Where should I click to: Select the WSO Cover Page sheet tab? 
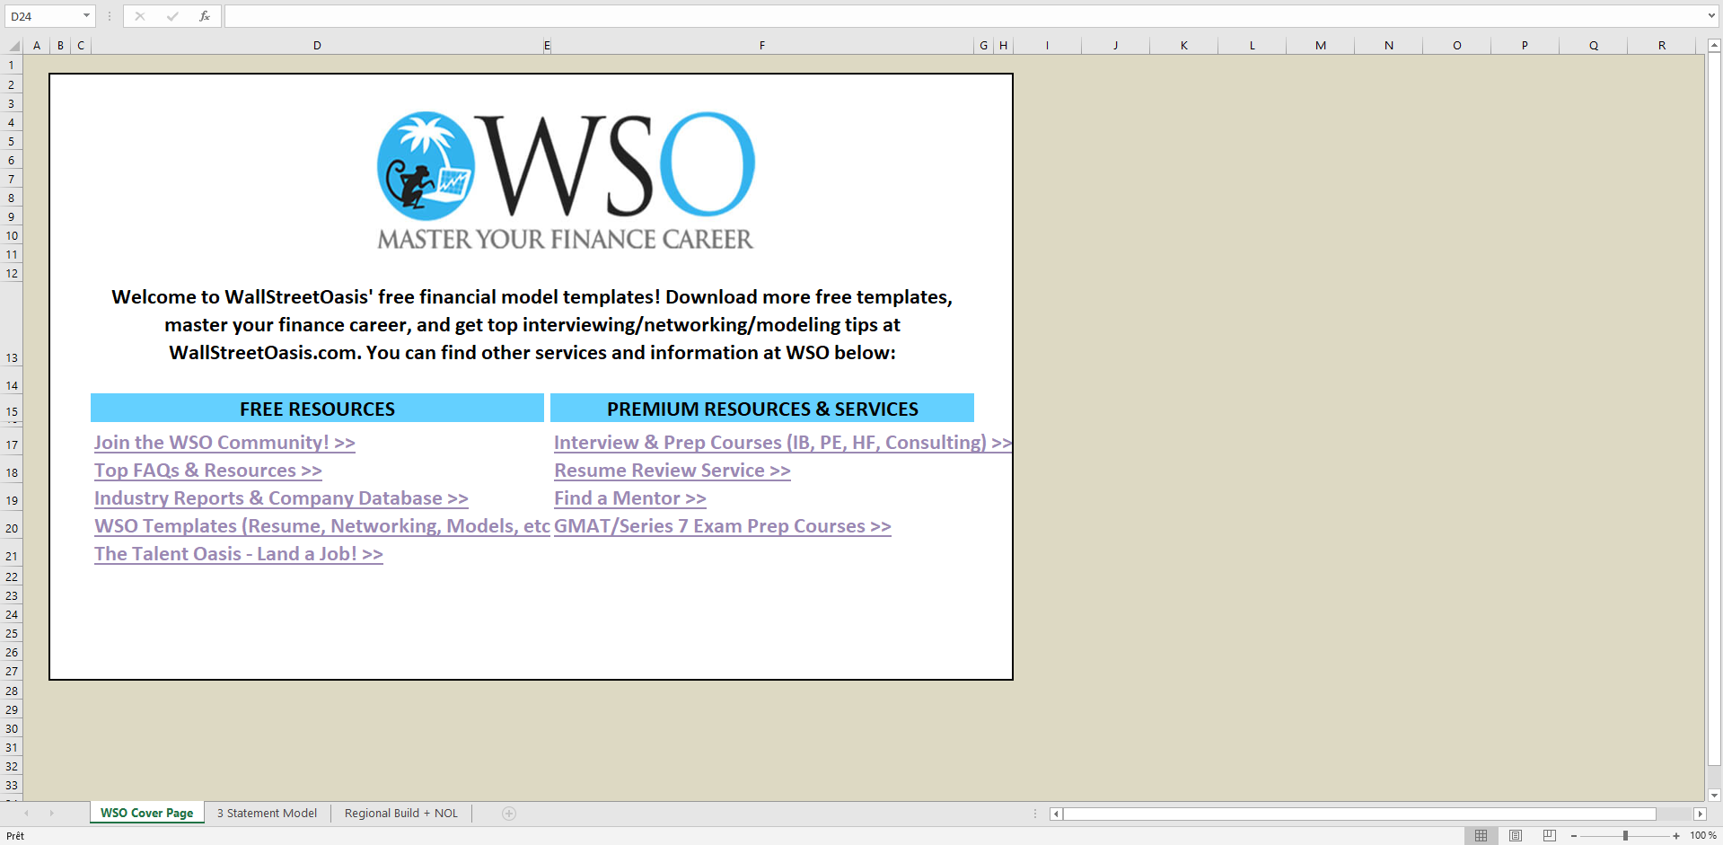146,814
